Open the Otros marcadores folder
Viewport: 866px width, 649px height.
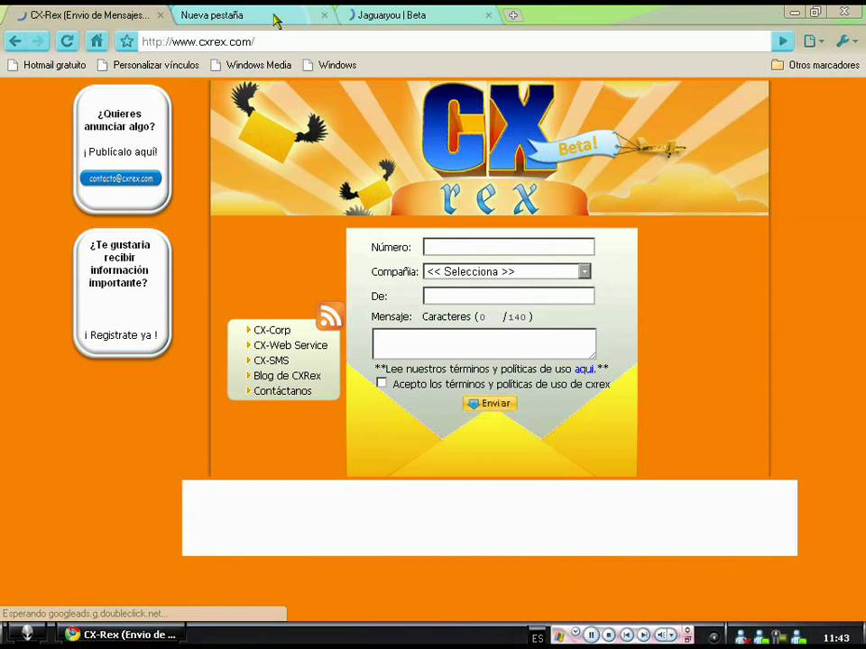click(x=815, y=65)
